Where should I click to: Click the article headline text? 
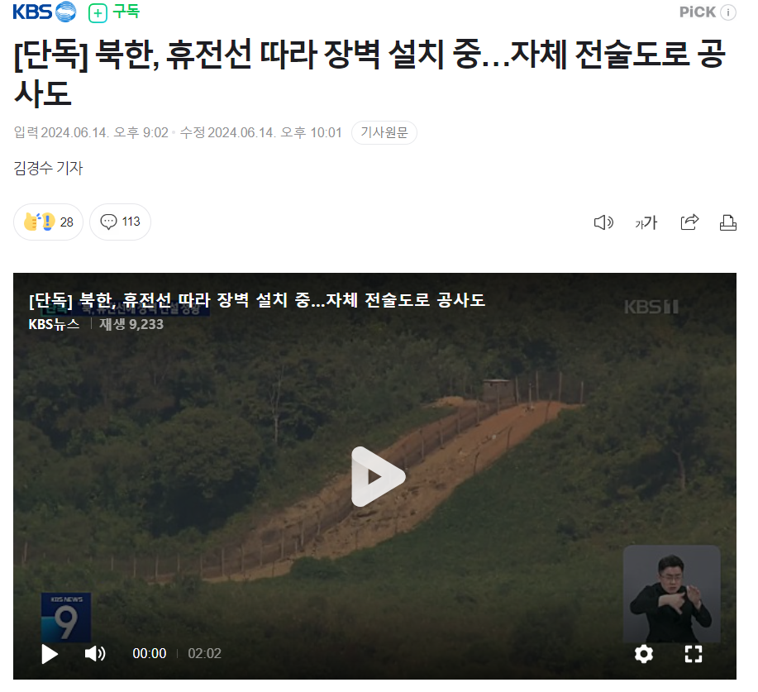coord(369,73)
